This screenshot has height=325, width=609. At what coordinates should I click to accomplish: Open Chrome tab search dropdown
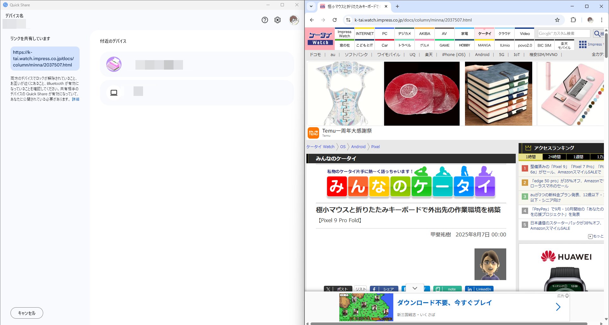[x=311, y=6]
